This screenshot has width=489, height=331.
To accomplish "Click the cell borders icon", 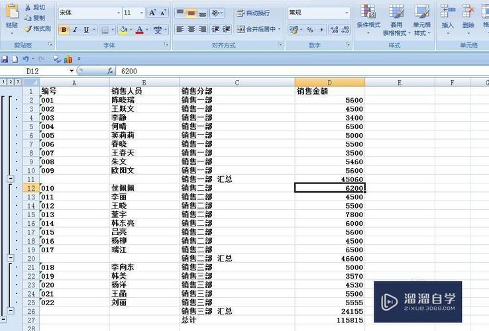I will 105,30.
